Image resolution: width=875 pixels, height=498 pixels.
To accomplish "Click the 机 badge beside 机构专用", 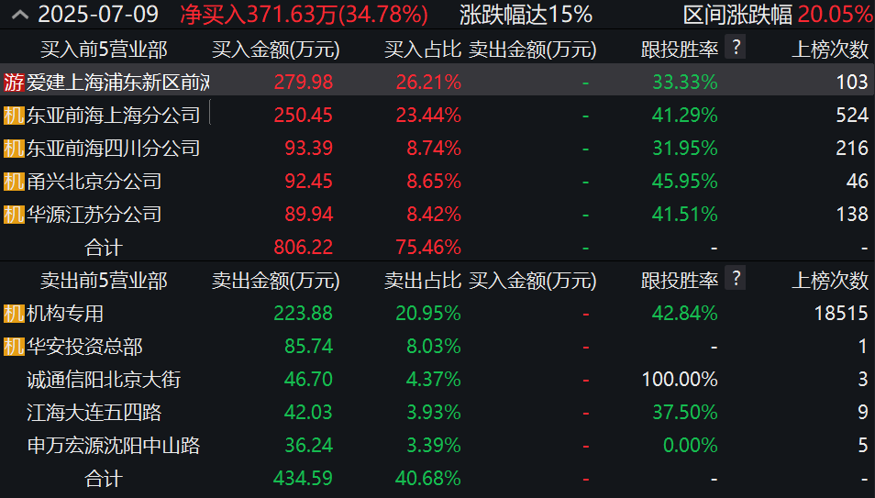I will coord(14,314).
